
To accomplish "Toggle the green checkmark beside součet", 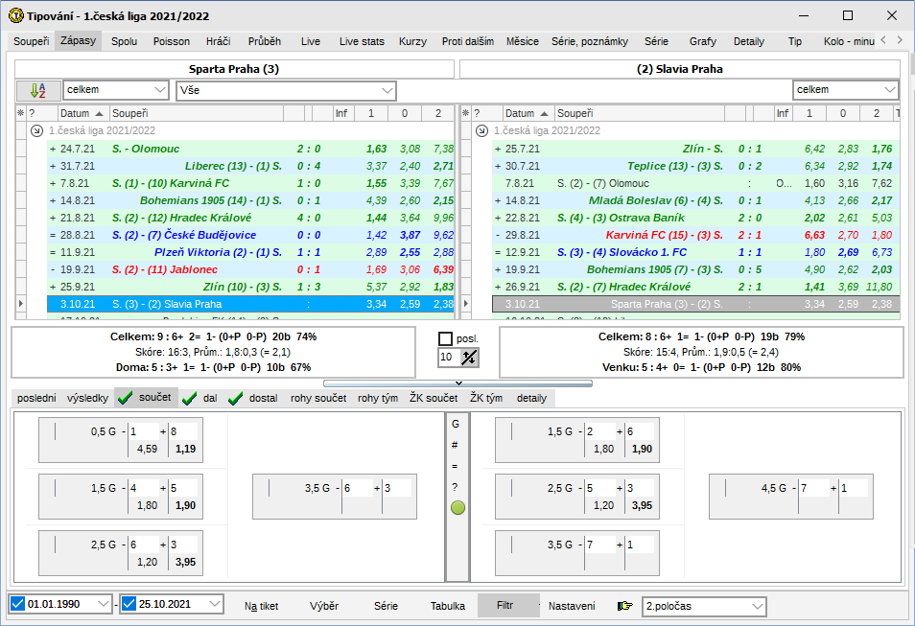I will pyautogui.click(x=125, y=398).
